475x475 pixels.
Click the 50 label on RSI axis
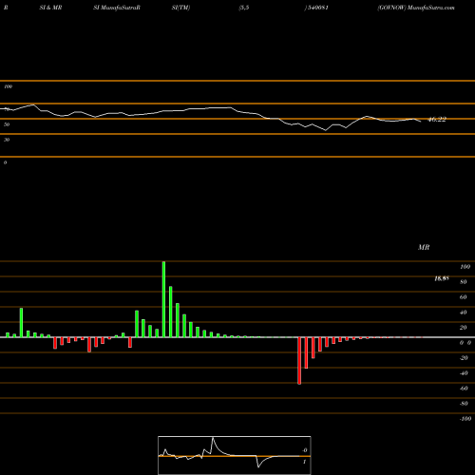pyautogui.click(x=7, y=124)
